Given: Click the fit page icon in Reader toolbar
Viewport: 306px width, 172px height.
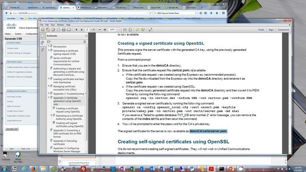Looking at the screenshot, I should coord(130,30).
